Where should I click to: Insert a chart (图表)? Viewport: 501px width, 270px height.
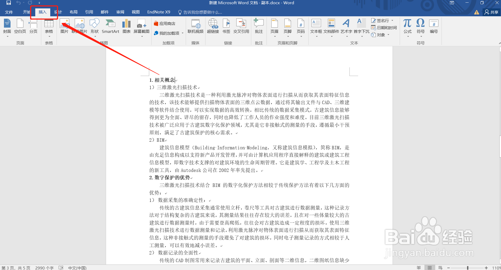pyautogui.click(x=126, y=26)
